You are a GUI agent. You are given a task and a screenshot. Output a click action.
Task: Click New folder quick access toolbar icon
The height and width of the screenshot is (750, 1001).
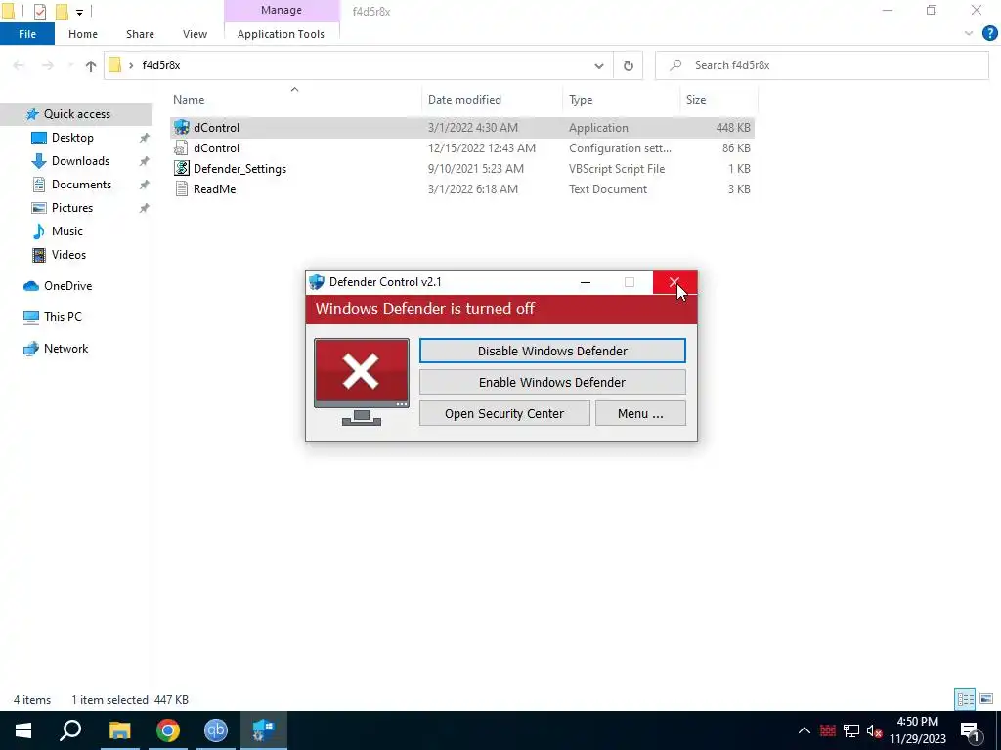coord(62,12)
